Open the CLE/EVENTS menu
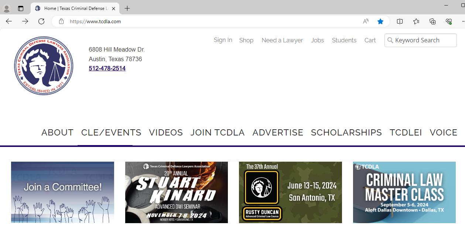 [x=111, y=133]
